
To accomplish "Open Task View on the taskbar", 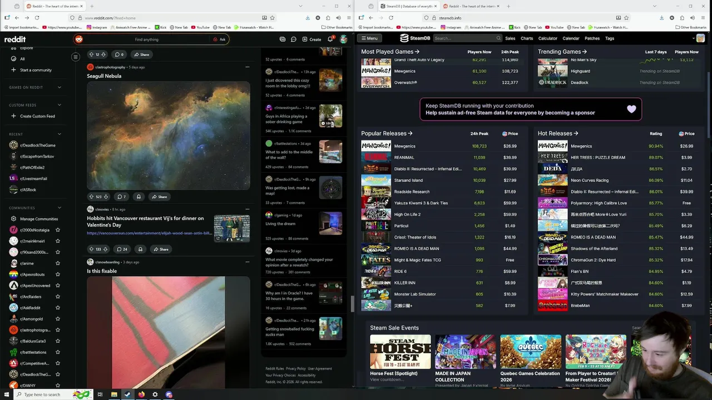I will [100, 394].
